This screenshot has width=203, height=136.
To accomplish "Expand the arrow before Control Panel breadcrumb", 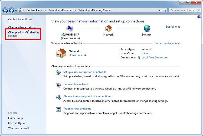I will click(x=24, y=10).
